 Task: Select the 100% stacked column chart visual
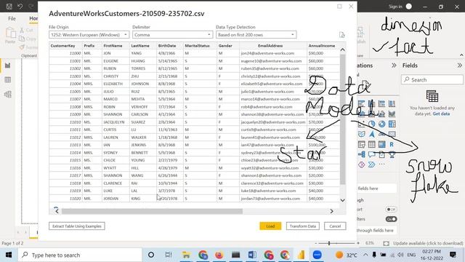[392, 103]
